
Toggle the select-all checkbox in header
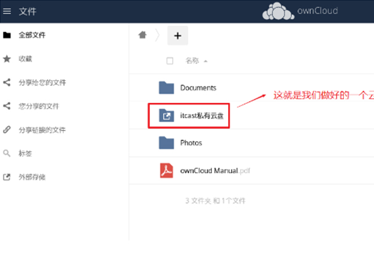170,61
